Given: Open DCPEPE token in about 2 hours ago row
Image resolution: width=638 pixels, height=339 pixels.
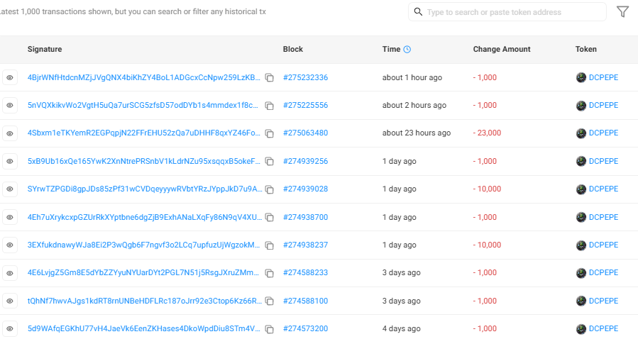Looking at the screenshot, I should click(x=603, y=105).
